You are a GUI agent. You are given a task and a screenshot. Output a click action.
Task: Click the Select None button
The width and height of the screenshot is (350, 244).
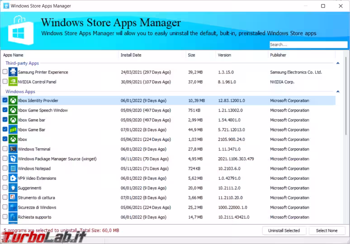[326, 230]
